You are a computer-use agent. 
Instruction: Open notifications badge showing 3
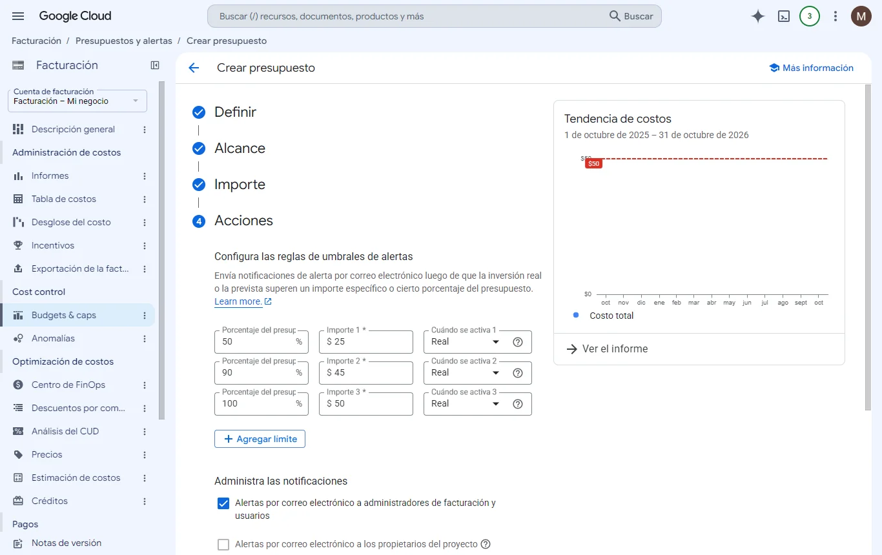(810, 16)
